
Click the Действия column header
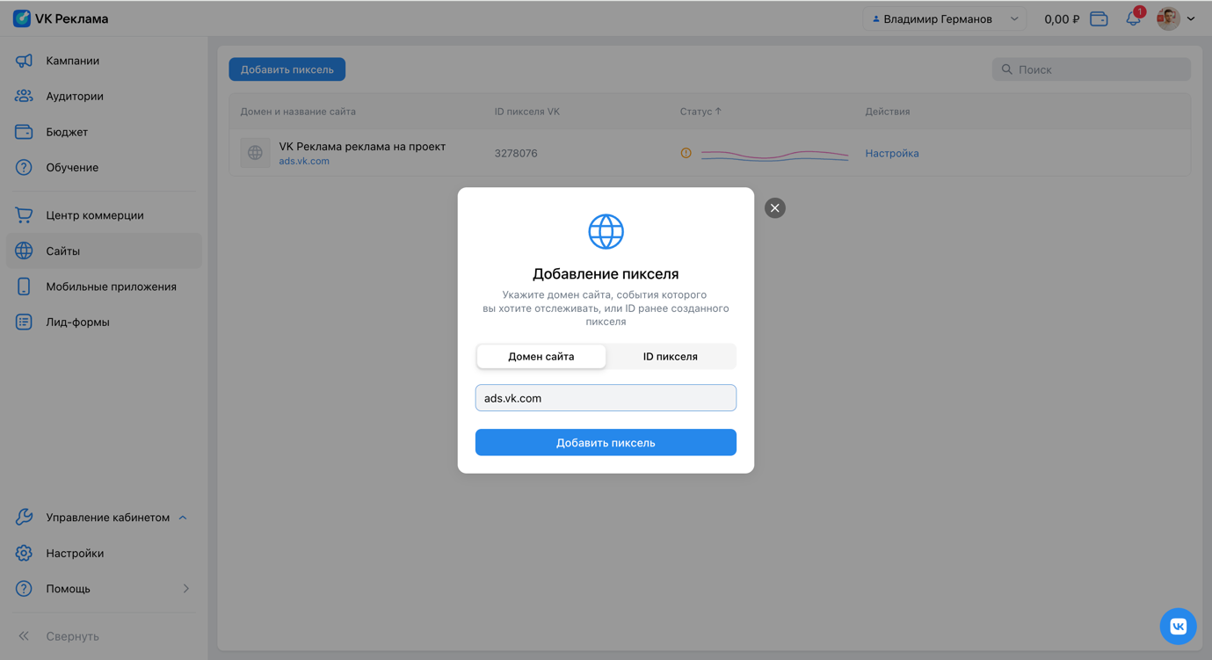[x=888, y=112]
